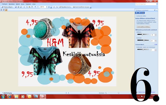Image resolution: width=166 pixels, height=105 pixels.
Task: Increase the Kirkkaus value with the up arrow
Action: (x=156, y=34)
